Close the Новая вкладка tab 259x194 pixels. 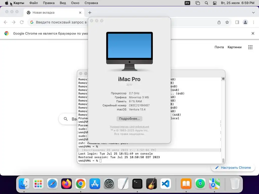[80, 13]
